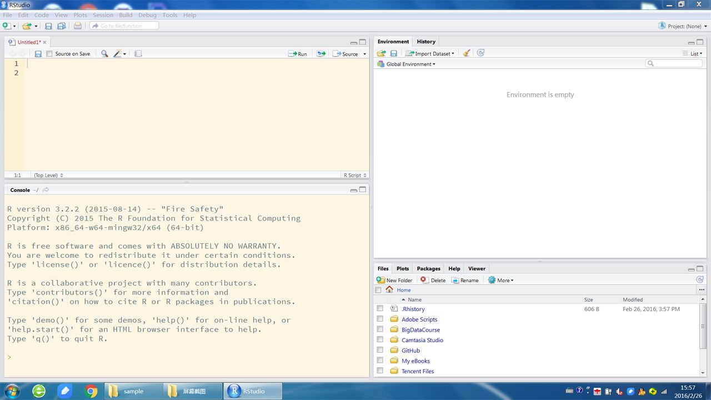The image size is (711, 400).
Task: Check the Adobe Scripts folder checkbox
Action: coord(380,319)
